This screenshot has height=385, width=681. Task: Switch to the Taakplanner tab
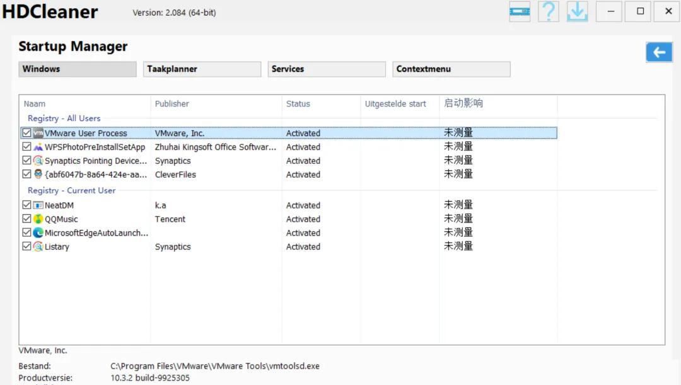click(x=202, y=69)
